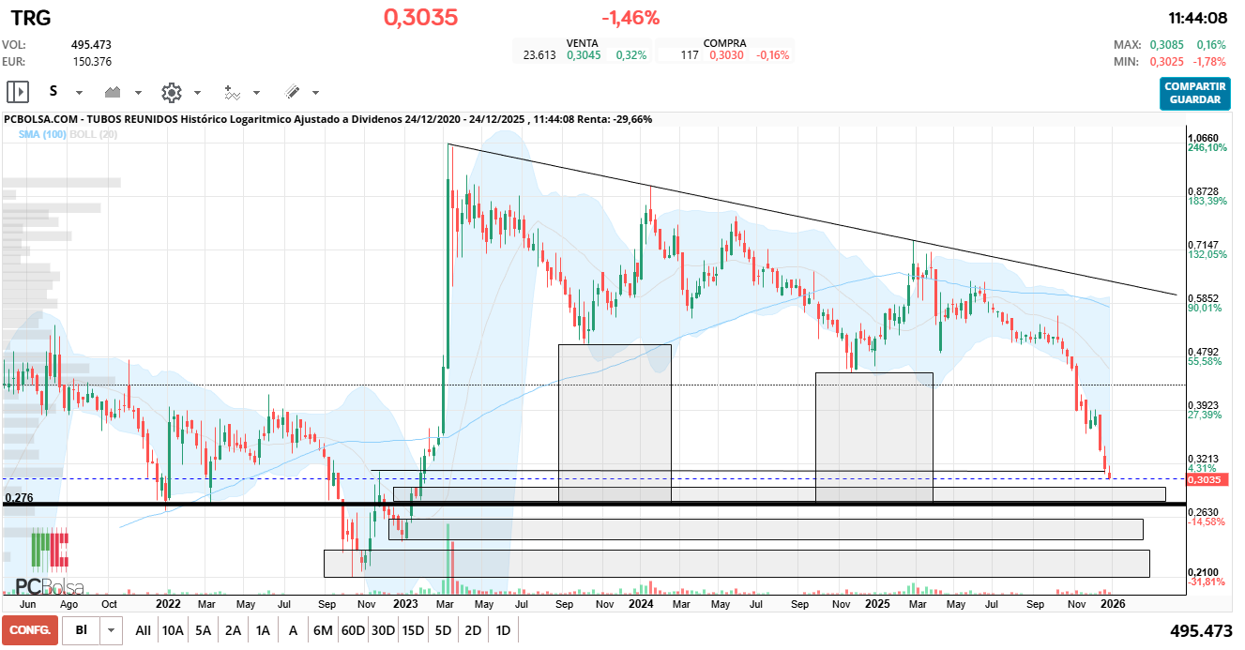Click the COMPARTIR GUARDAR button
Image resolution: width=1245 pixels, height=650 pixels.
pos(1194,93)
